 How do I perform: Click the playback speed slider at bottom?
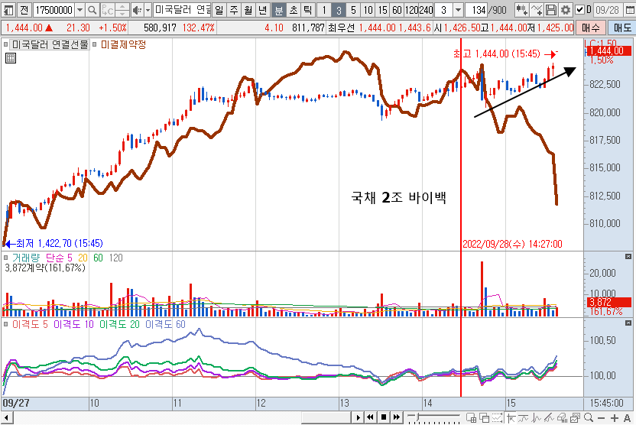pyautogui.click(x=432, y=417)
